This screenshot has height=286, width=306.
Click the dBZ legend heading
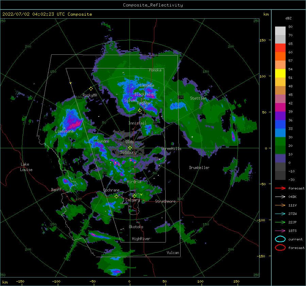288,18
